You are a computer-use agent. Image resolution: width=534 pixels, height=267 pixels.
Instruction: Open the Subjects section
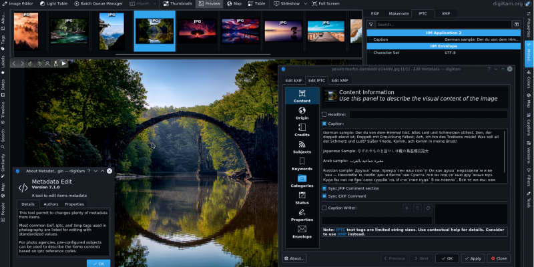click(302, 148)
